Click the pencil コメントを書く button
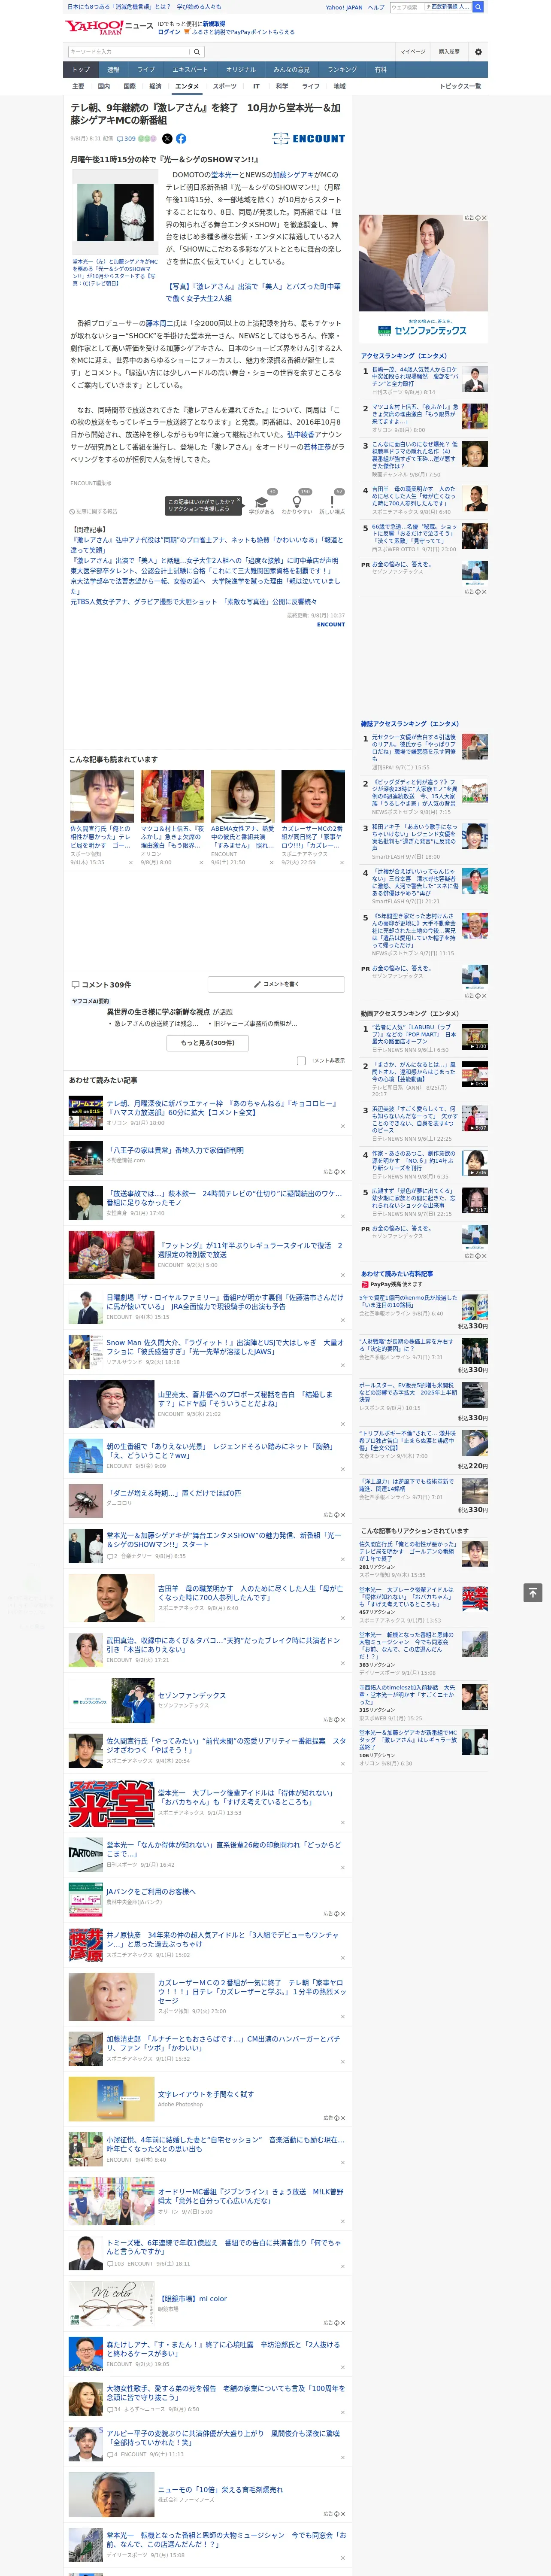 pyautogui.click(x=276, y=984)
